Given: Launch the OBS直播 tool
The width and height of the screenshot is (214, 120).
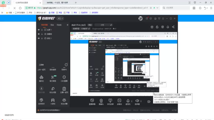Looking at the screenshot, I should (x=64, y=78).
